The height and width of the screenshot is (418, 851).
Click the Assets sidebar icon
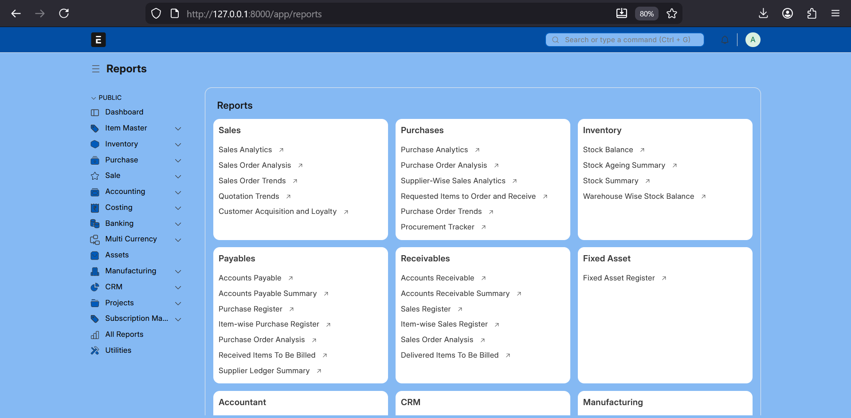95,255
